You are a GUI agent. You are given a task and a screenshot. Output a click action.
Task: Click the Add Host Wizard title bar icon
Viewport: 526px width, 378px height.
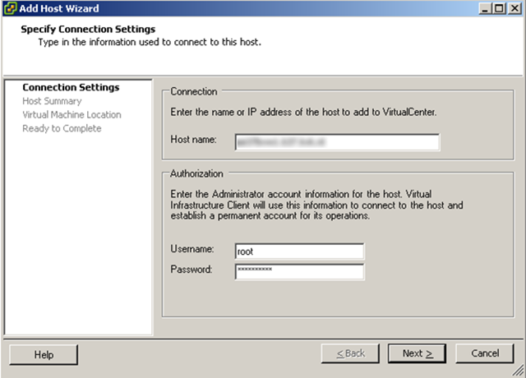9,8
